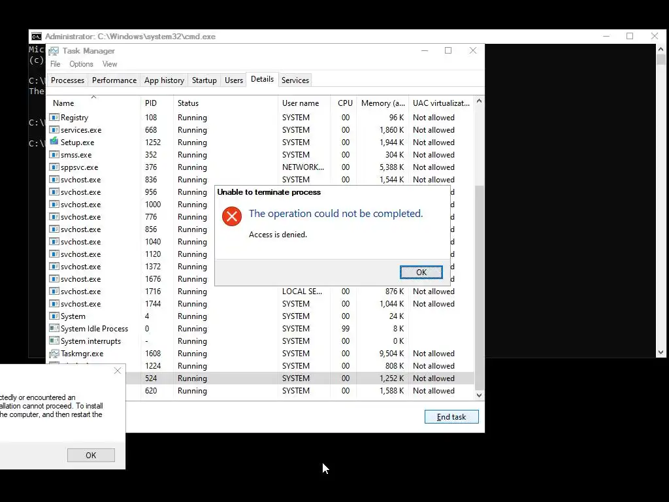Click the System process icon
The width and height of the screenshot is (669, 502).
tap(54, 316)
